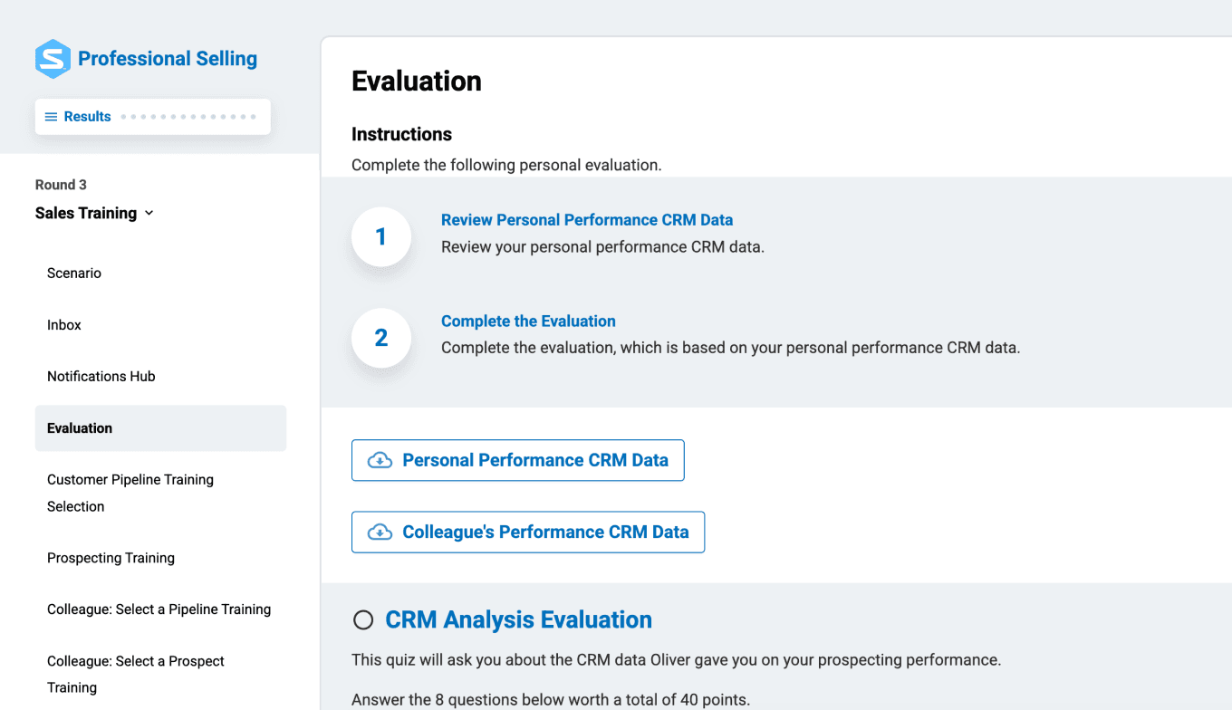
Task: Navigate to Prospecting Training
Action: 111,558
